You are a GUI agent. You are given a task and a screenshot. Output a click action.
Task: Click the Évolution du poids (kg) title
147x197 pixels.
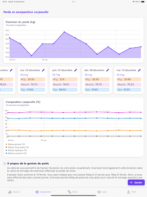pyautogui.click(x=20, y=22)
